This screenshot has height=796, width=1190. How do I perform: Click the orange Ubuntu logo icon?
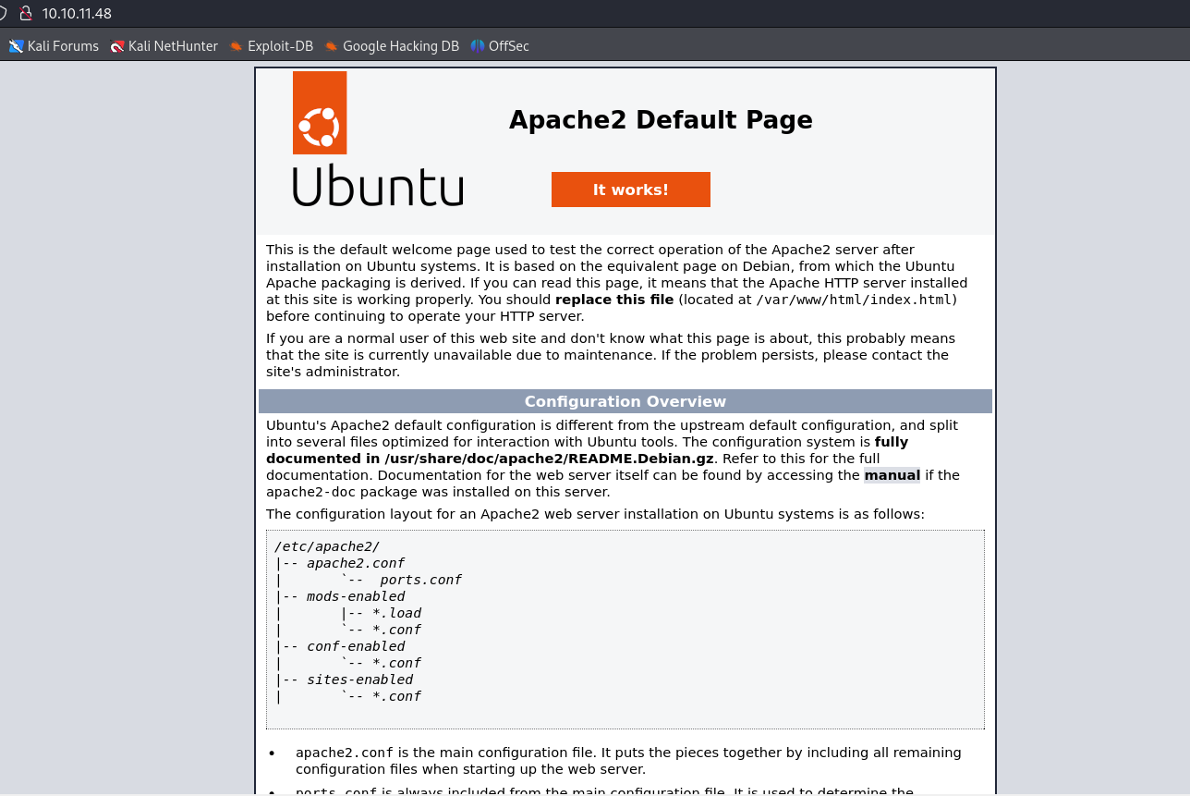click(320, 113)
